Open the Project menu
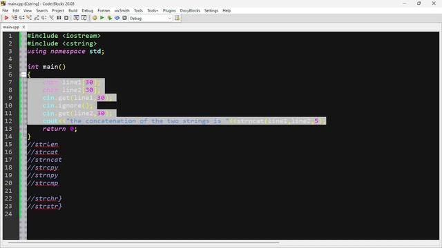 tap(58, 10)
